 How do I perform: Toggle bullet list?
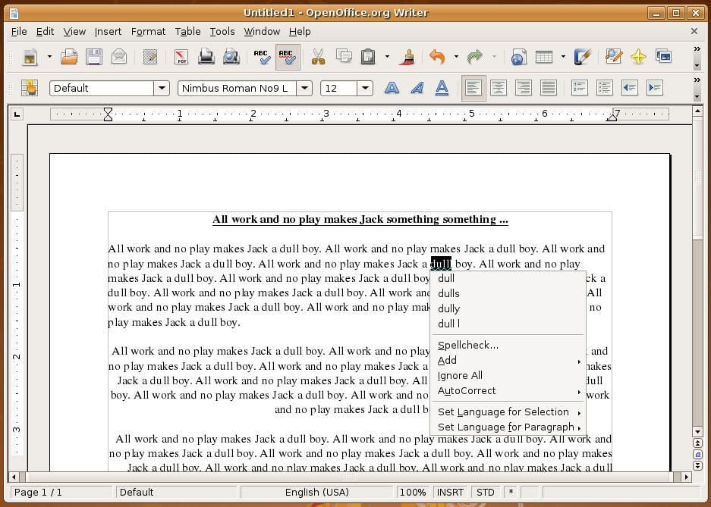(x=605, y=88)
